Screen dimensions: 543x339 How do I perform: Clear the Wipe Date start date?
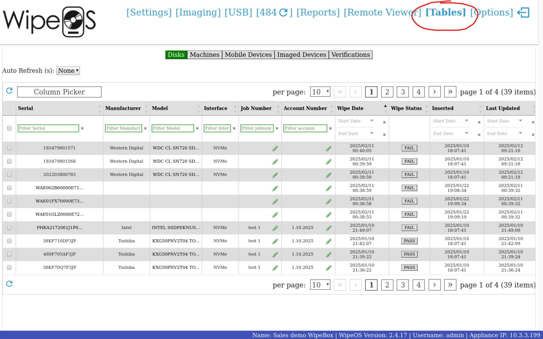385,122
